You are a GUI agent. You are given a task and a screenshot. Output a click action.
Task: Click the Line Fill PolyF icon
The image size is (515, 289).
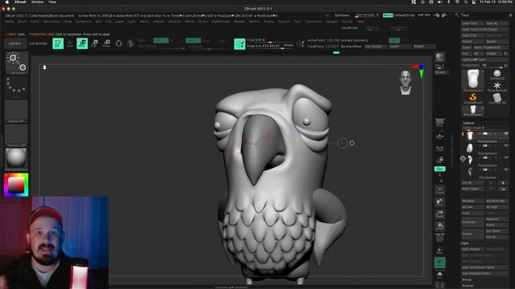pos(440,238)
